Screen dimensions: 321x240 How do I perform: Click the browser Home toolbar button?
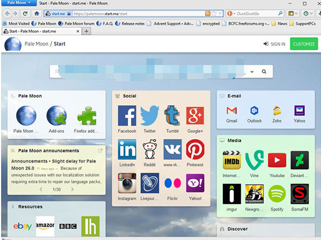click(37, 14)
